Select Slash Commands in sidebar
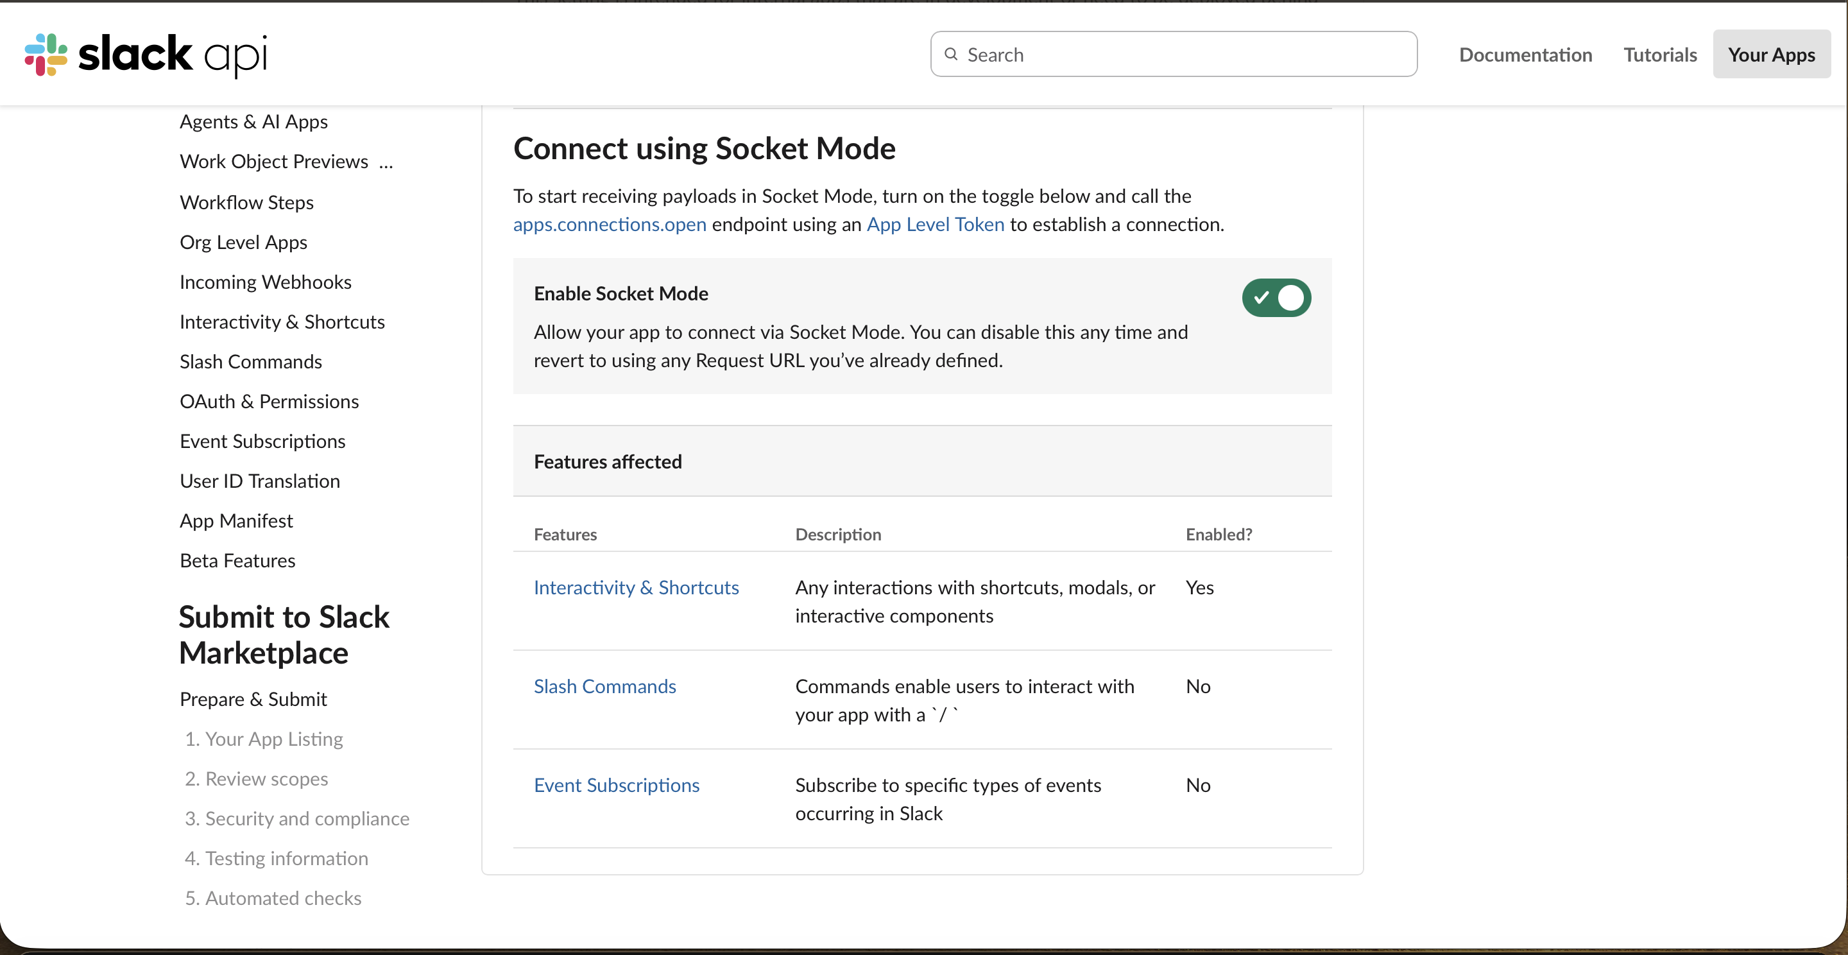1848x955 pixels. (x=250, y=361)
